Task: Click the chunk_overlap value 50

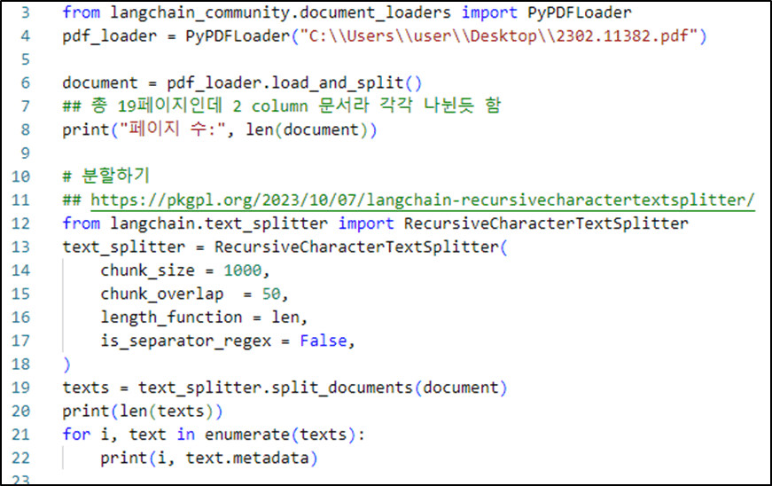Action: click(271, 294)
